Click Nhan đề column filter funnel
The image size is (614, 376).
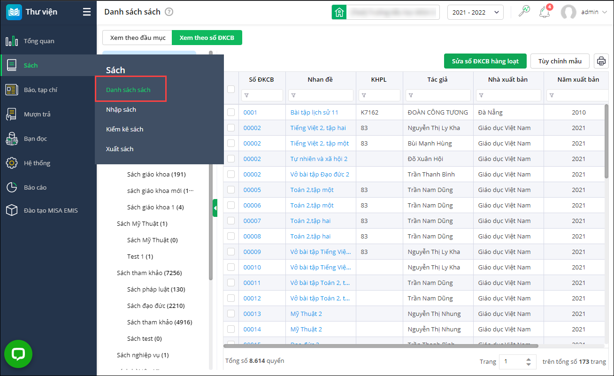(x=294, y=95)
